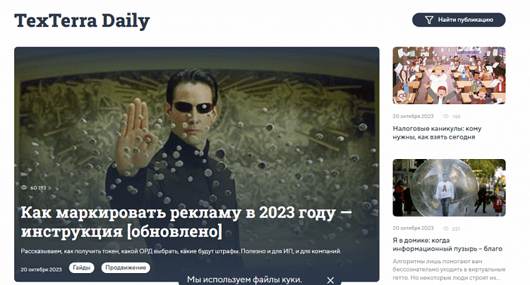Viewport: 530px width, 285px height.
Task: Click the eye views icon on the main article
Action: click(24, 188)
